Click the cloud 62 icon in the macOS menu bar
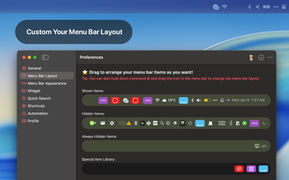 tap(216, 7)
